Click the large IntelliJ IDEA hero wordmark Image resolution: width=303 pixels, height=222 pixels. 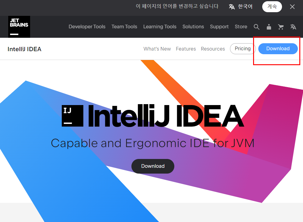(166, 116)
